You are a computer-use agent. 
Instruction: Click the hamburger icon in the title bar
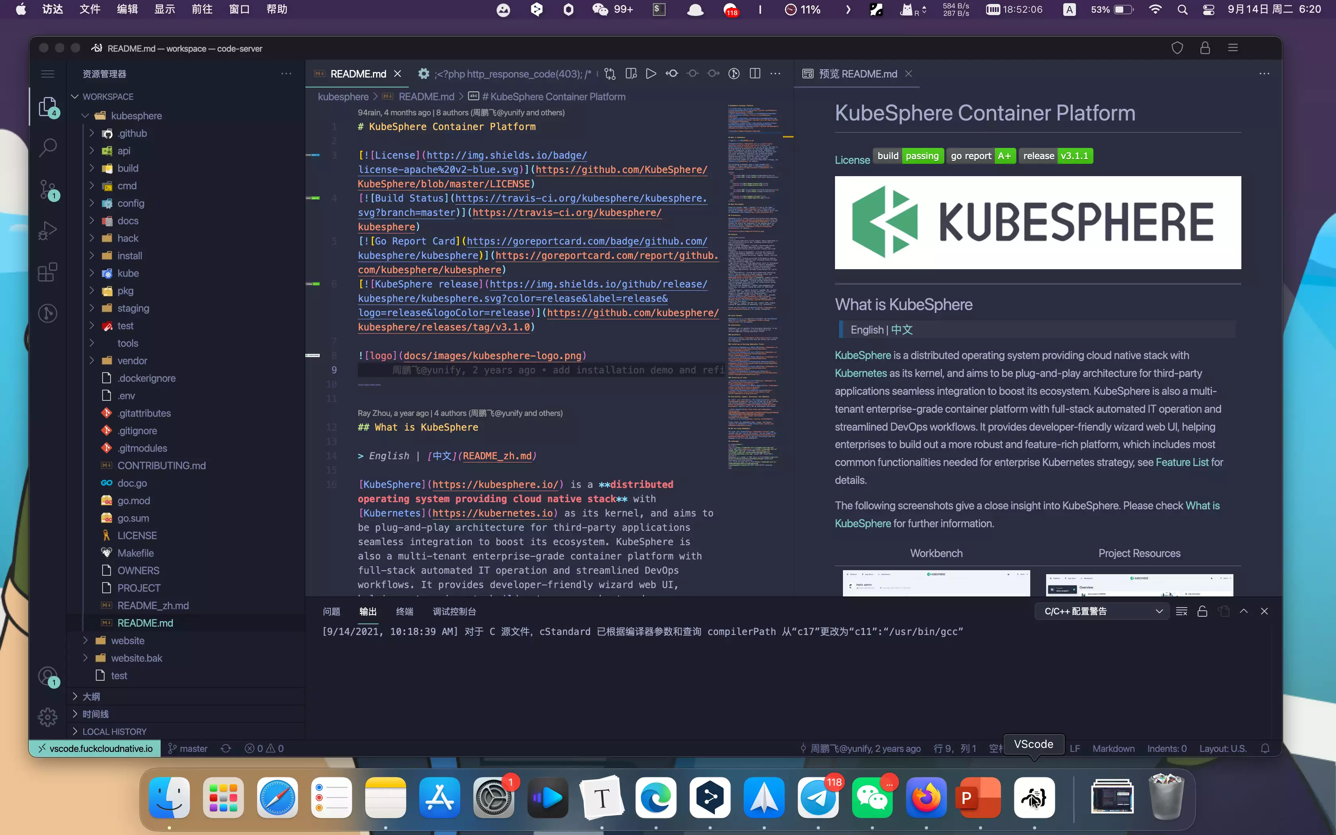1233,48
